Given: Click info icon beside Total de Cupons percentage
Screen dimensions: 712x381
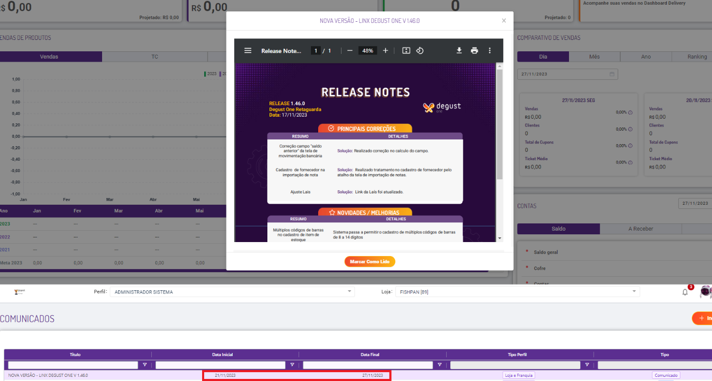Looking at the screenshot, I should point(630,146).
